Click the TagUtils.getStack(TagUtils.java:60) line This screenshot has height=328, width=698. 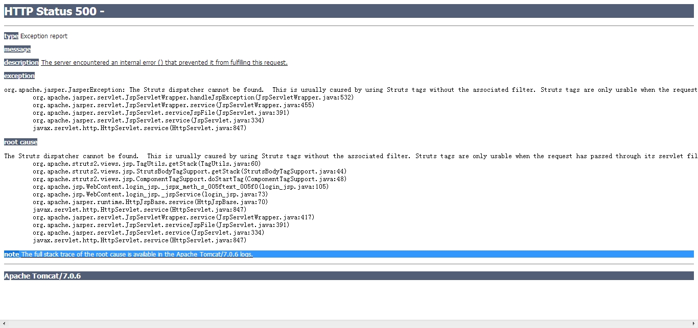(x=147, y=164)
